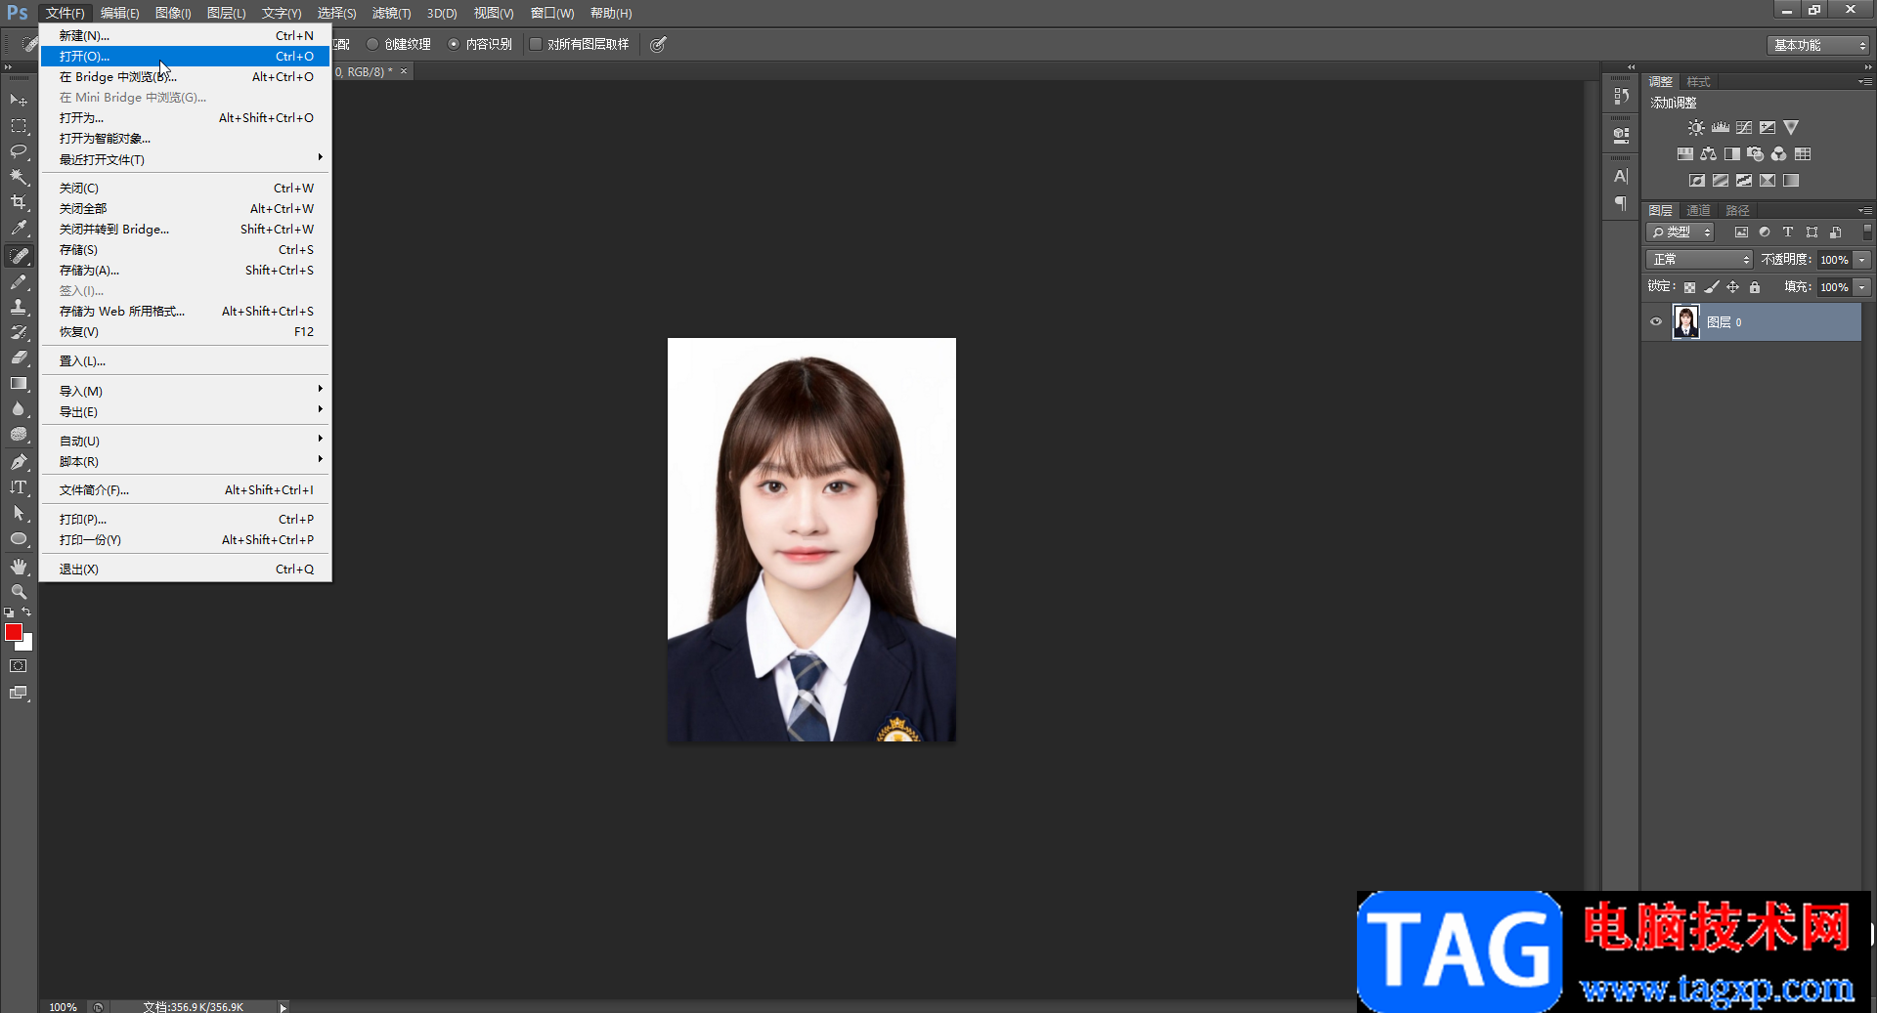
Task: Pick the Eyedropper tool
Action: (x=19, y=229)
